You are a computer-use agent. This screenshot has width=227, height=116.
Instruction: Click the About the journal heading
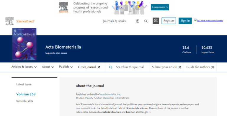90,86
